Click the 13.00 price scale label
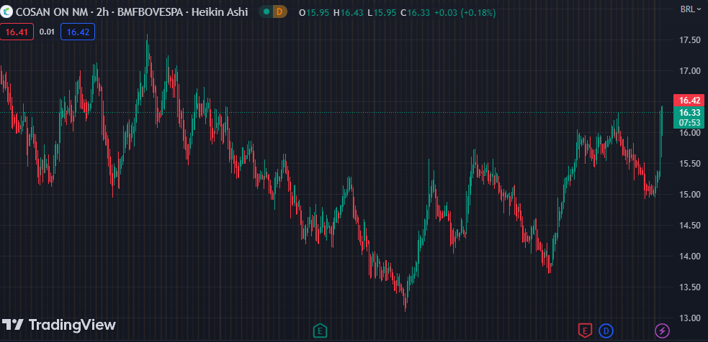 pyautogui.click(x=689, y=318)
